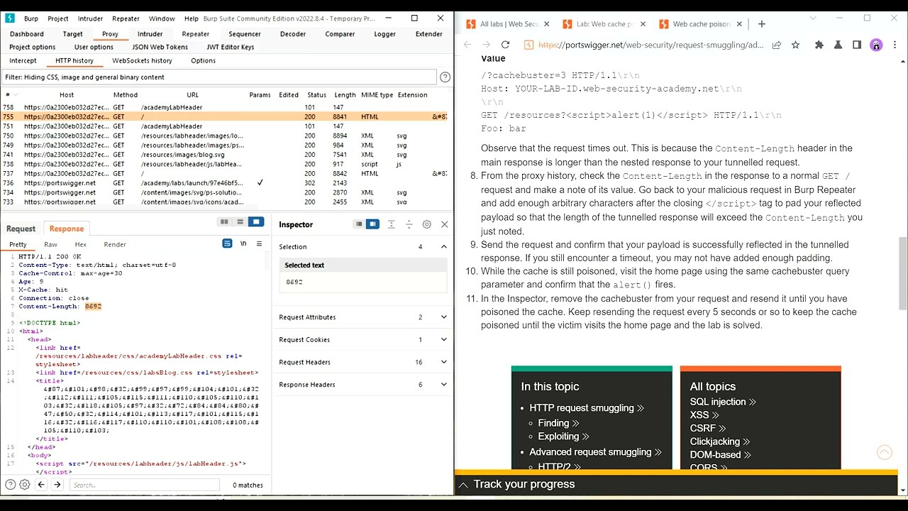Expand the Request Attributes section
The image size is (908, 511).
444,317
